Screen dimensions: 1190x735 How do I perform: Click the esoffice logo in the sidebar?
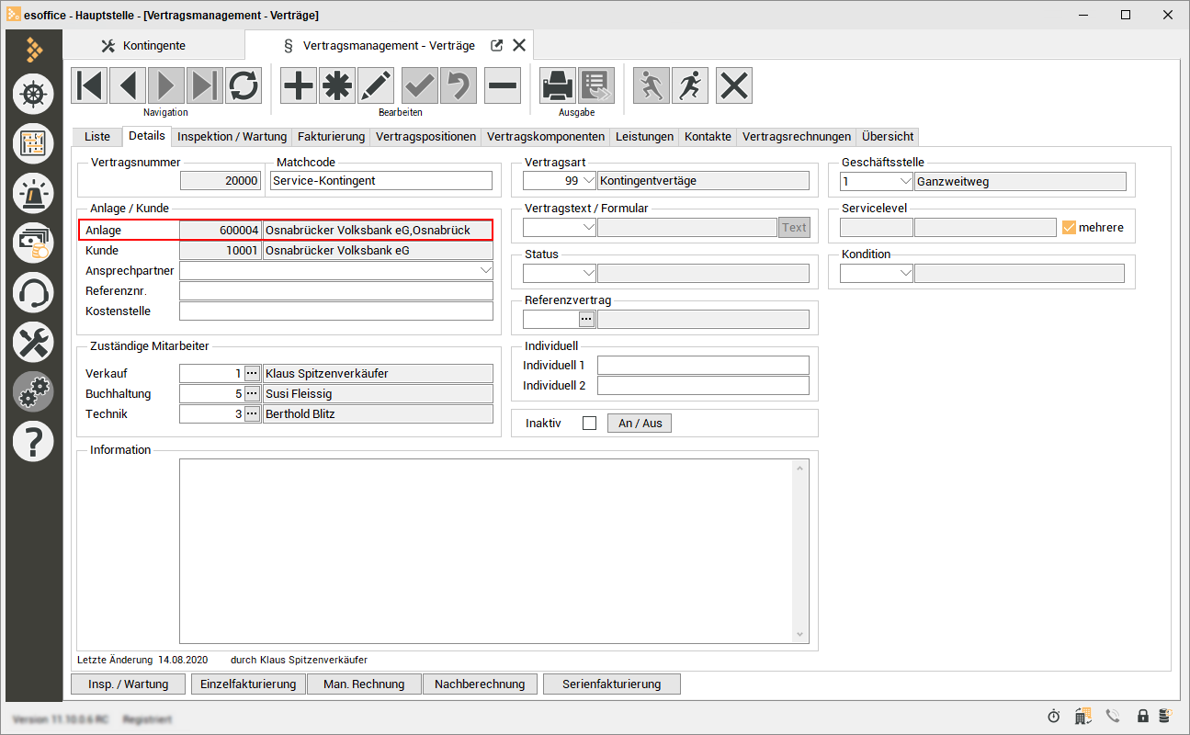34,48
